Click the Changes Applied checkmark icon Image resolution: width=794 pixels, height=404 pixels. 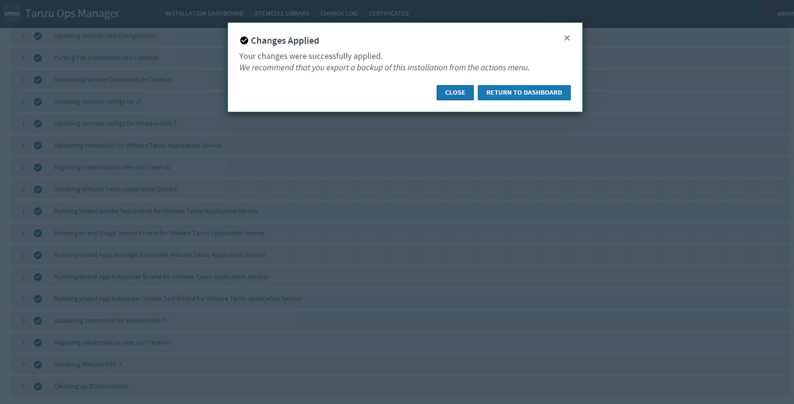[244, 41]
